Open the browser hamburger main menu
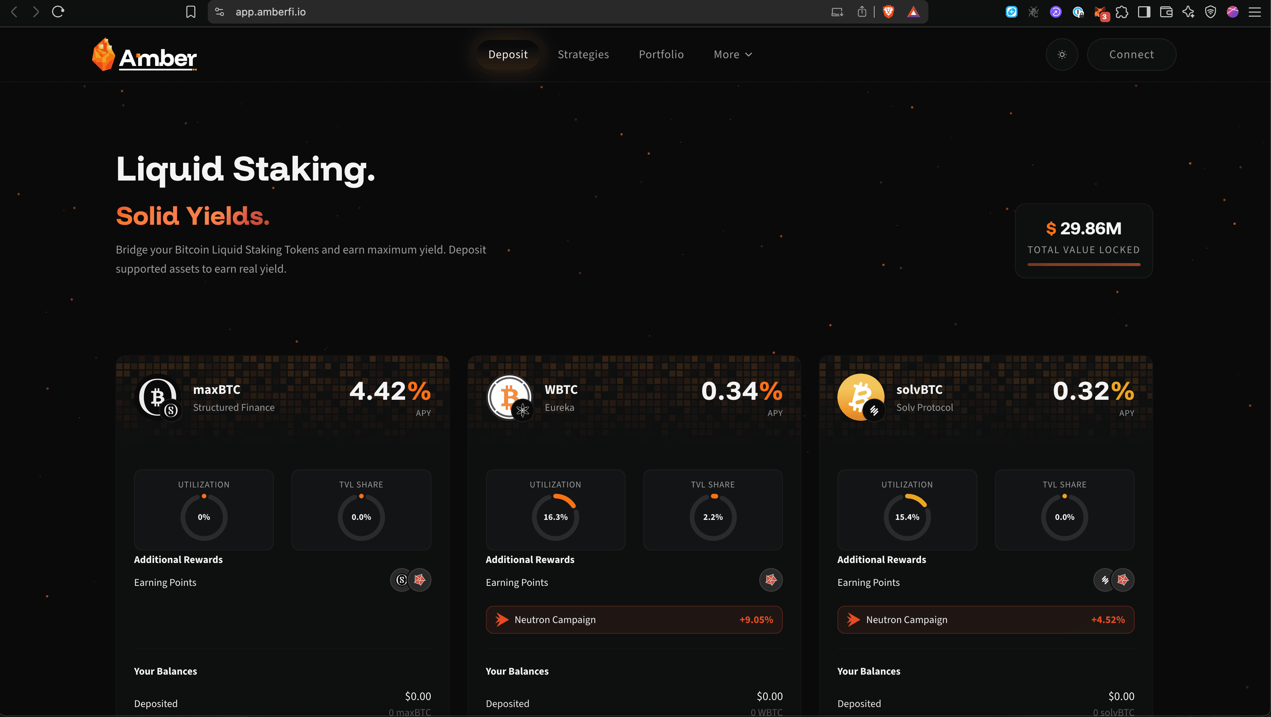 (1255, 12)
